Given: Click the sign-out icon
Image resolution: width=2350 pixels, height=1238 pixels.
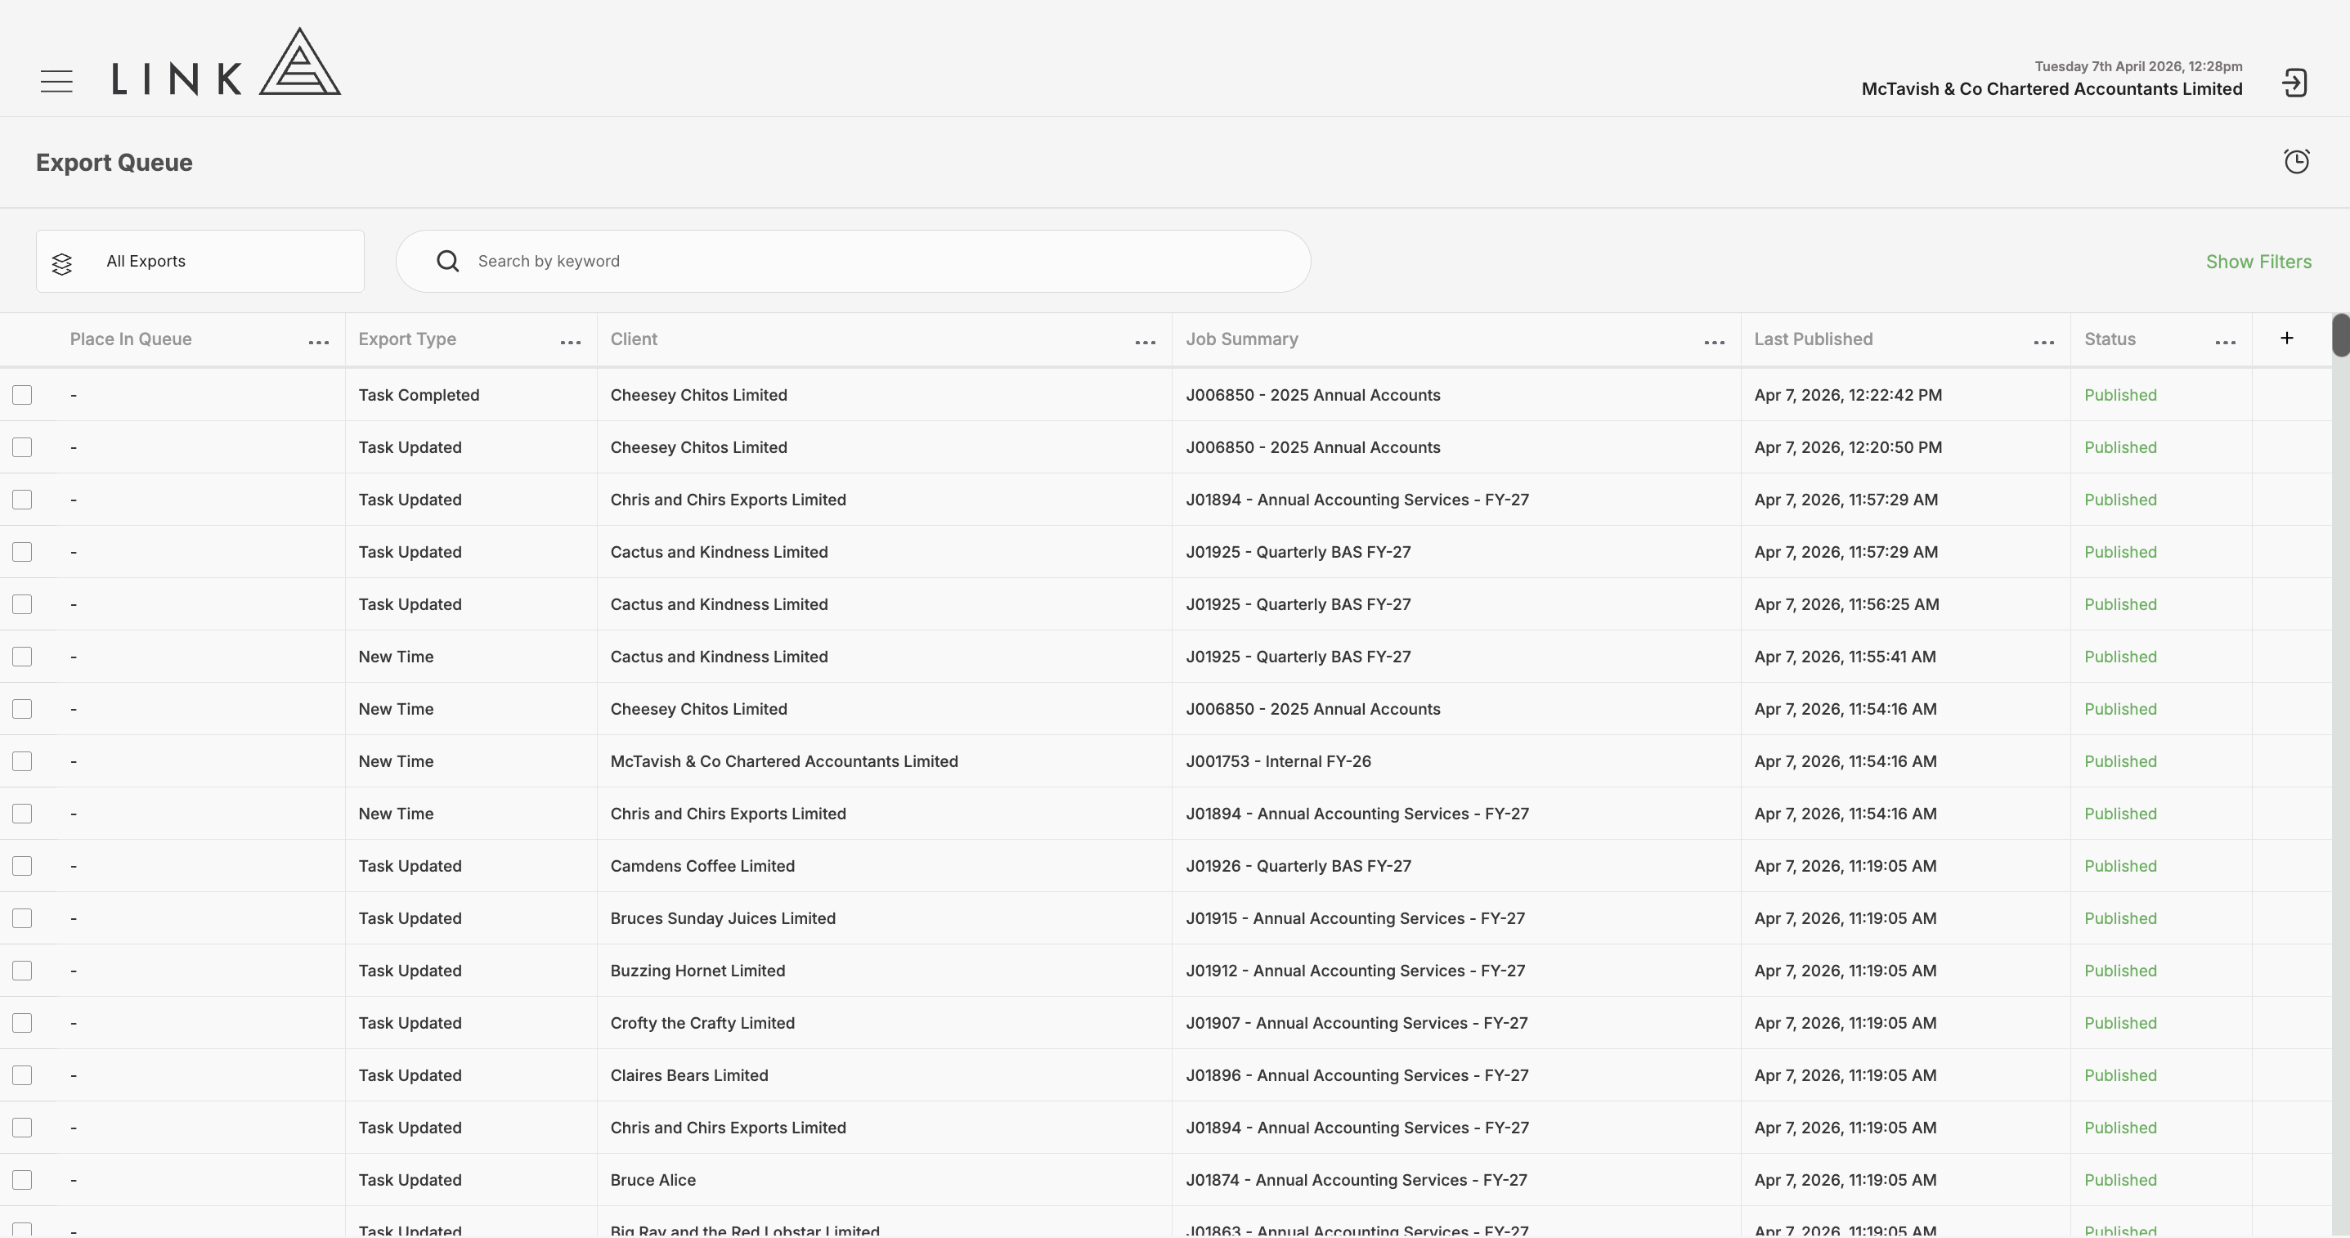Looking at the screenshot, I should 2294,83.
